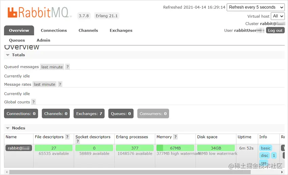The image size is (288, 175).
Task: Log out of the management console
Action: click(x=275, y=30)
